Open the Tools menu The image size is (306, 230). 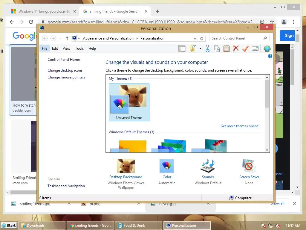(x=79, y=49)
